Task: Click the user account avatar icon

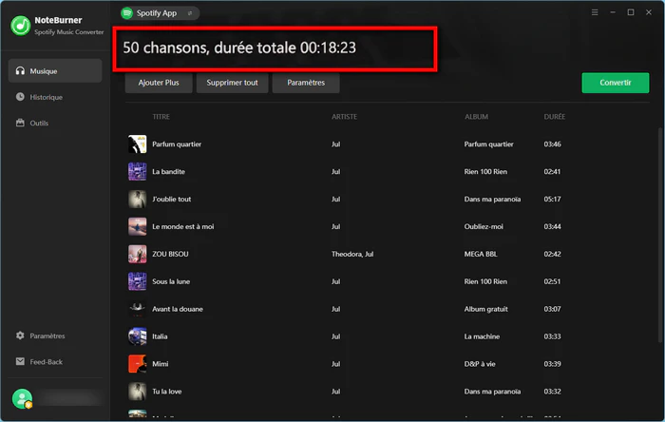Action: click(22, 398)
